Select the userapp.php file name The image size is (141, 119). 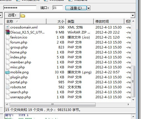[21, 97]
